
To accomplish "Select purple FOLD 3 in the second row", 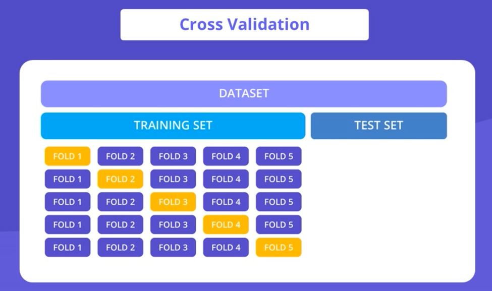I will (x=173, y=179).
